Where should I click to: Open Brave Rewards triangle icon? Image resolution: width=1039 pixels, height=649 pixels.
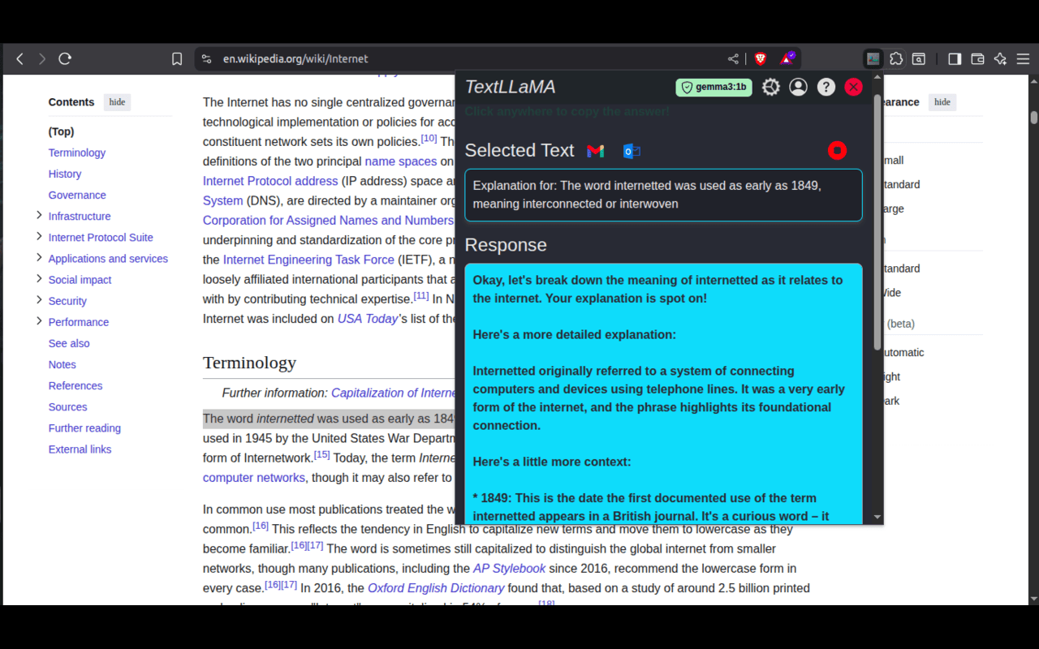click(x=787, y=58)
